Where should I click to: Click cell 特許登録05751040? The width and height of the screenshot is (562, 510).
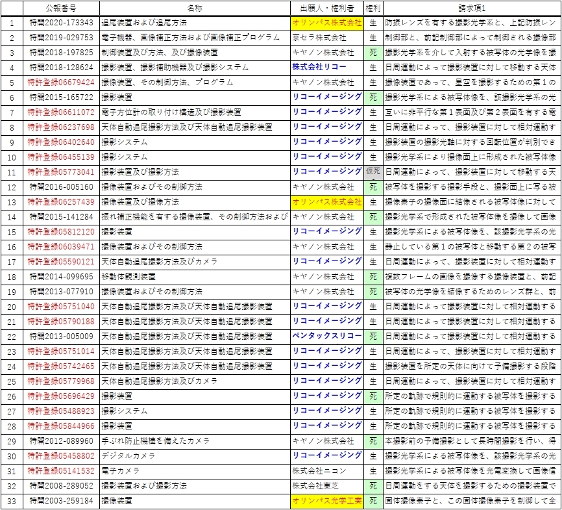click(61, 307)
